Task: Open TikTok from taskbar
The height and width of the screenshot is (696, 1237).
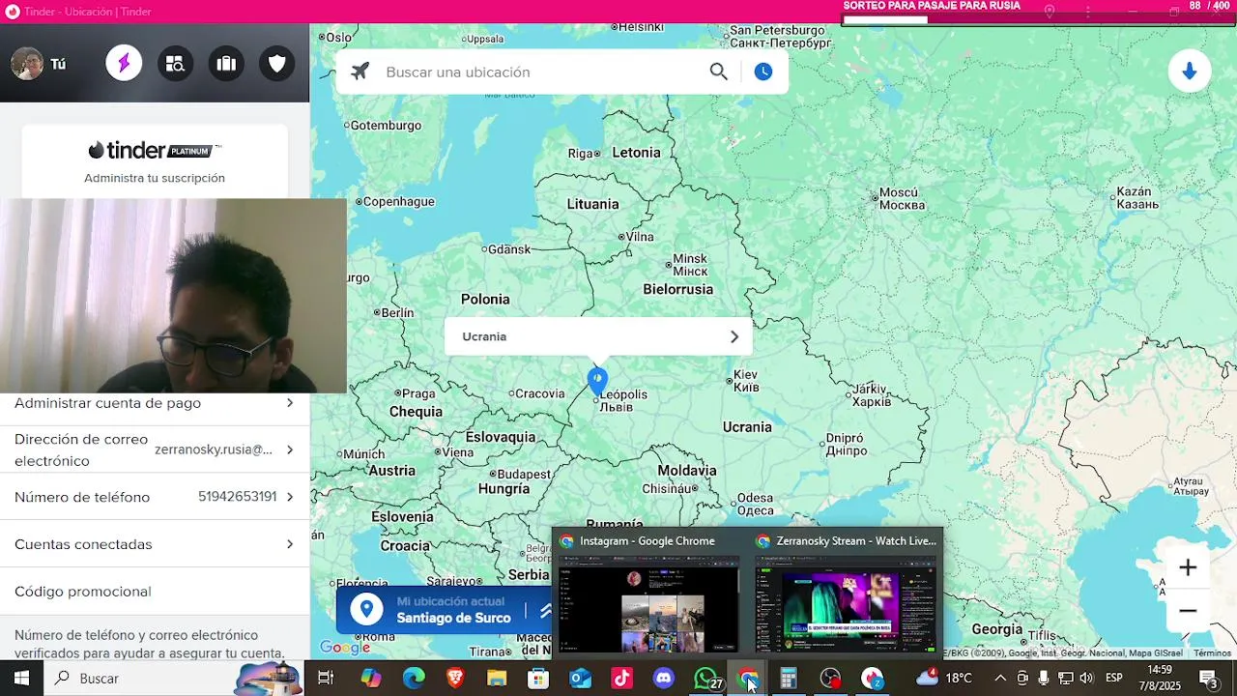Action: [621, 679]
